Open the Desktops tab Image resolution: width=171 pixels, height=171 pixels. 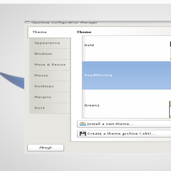(50, 86)
